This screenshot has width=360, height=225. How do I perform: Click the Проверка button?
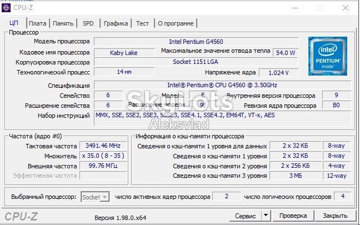(x=293, y=216)
